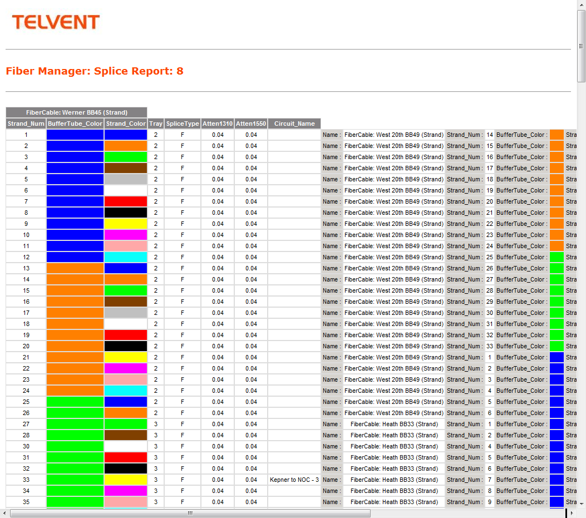586x518 pixels.
Task: Click the scroll left arrow
Action: coord(4,513)
